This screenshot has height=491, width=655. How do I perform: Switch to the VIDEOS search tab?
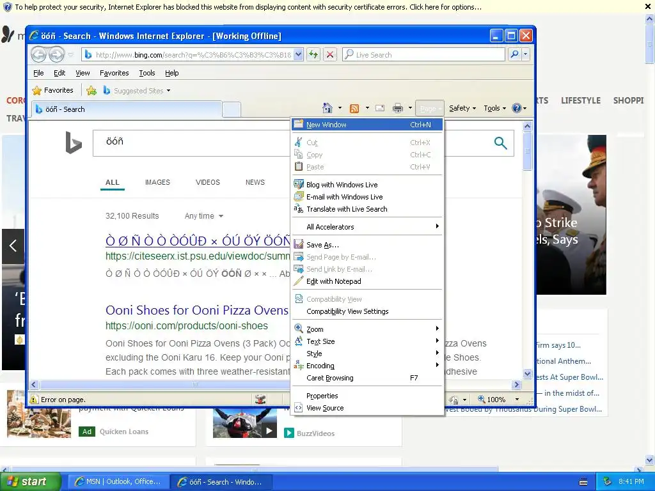tap(208, 182)
